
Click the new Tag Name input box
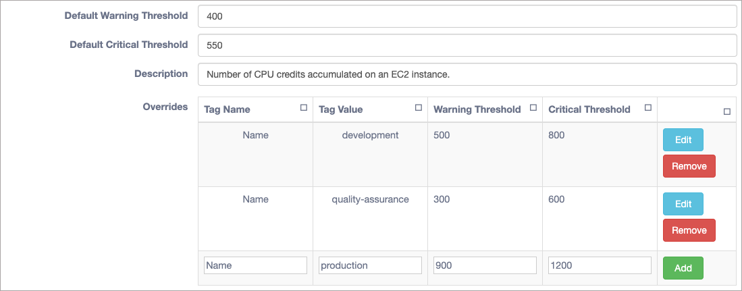[255, 265]
